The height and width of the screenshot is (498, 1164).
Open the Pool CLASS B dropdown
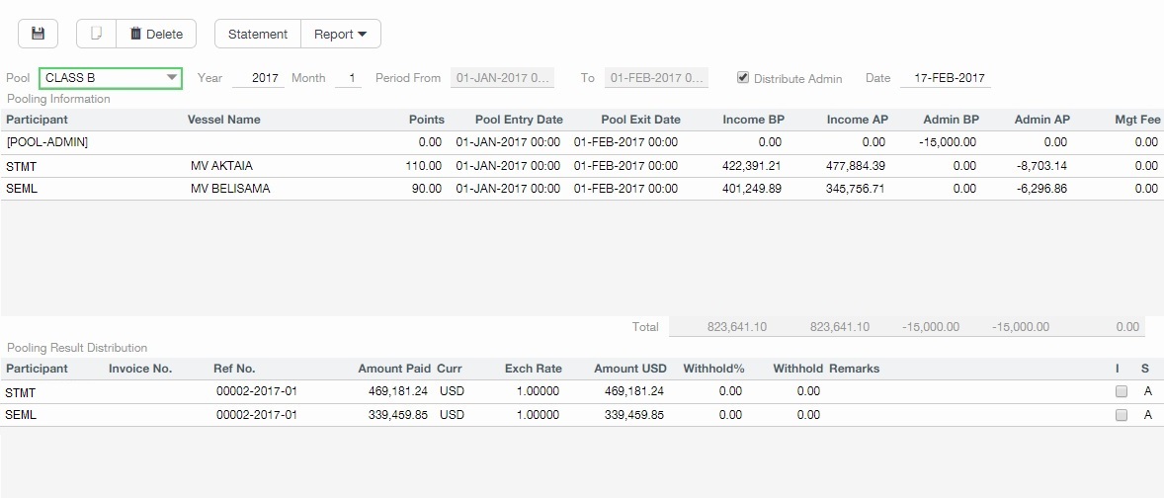[x=111, y=78]
